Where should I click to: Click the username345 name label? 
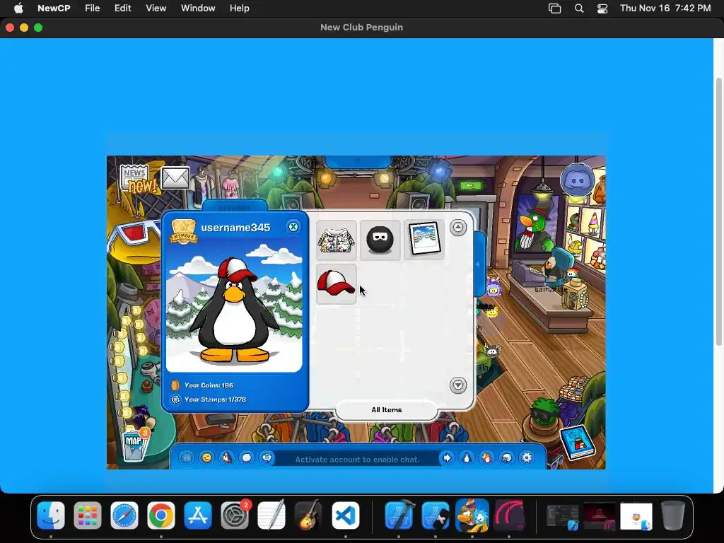(x=235, y=228)
